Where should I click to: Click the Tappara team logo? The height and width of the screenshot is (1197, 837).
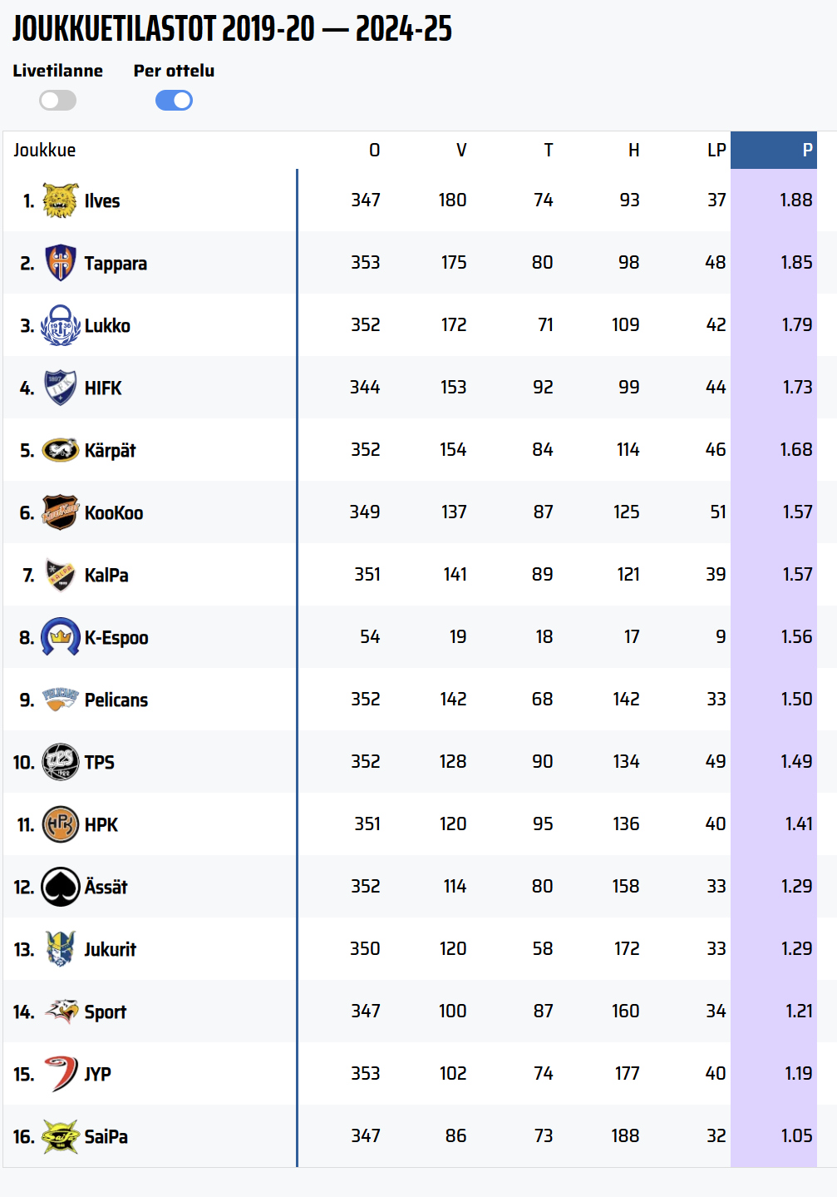pyautogui.click(x=61, y=263)
